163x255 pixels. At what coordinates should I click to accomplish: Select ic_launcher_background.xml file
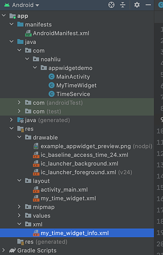80,164
